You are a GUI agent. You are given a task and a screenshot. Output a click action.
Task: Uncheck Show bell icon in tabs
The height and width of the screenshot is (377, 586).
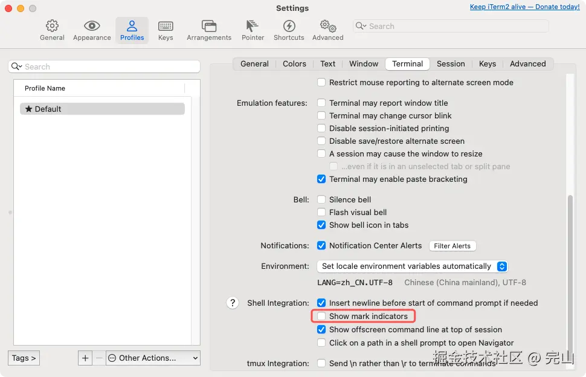tap(321, 225)
